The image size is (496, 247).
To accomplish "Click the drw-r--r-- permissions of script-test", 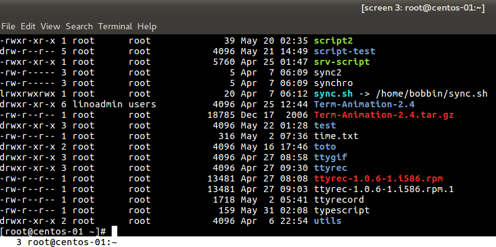I will tap(27, 51).
